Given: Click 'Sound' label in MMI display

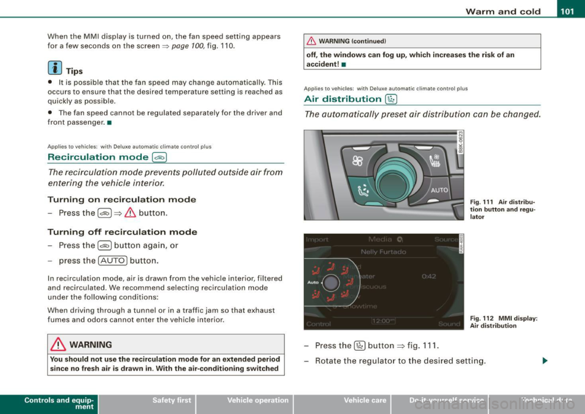Looking at the screenshot, I should point(449,324).
